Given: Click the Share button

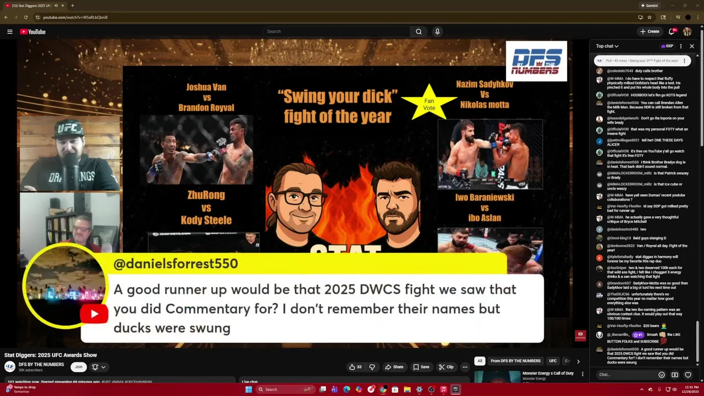Looking at the screenshot, I should (x=394, y=367).
